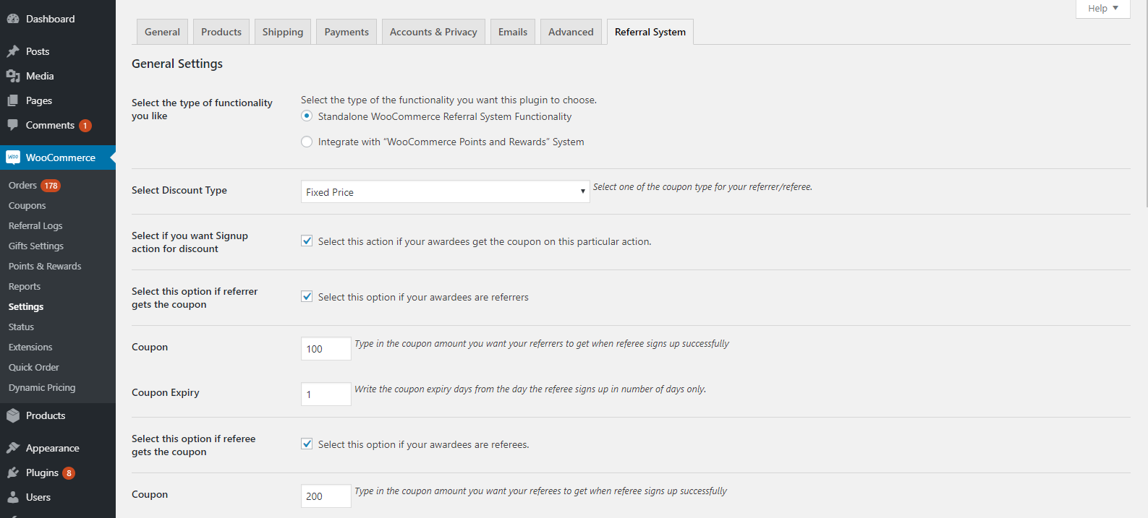Click the Coupon Expiry days field

tap(326, 394)
